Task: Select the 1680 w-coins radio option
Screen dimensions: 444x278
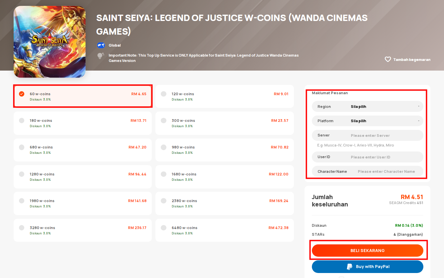Action: point(163,174)
